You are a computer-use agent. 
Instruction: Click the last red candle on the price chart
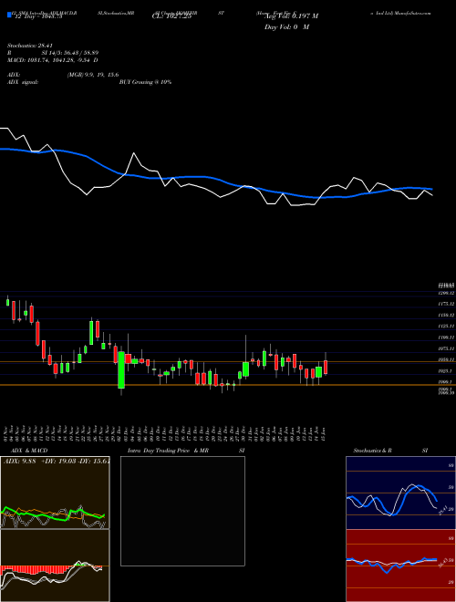[x=326, y=367]
